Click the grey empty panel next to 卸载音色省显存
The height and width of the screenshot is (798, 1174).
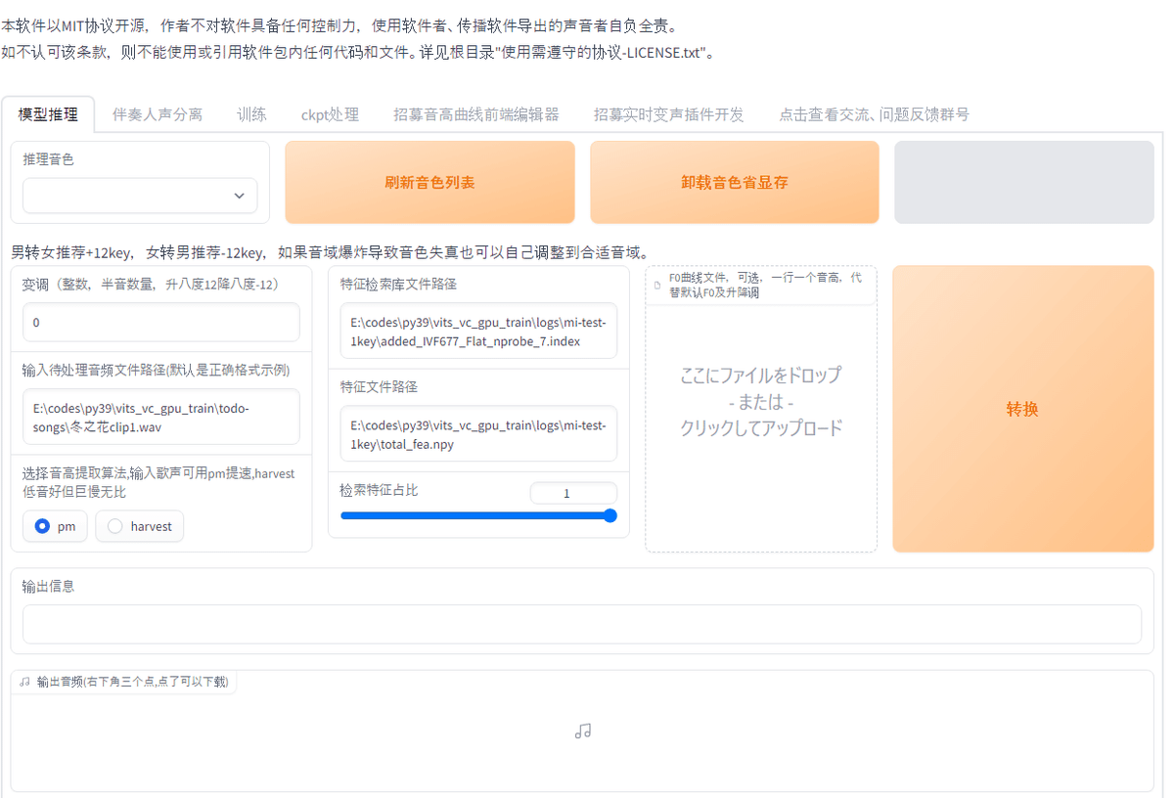point(1024,182)
